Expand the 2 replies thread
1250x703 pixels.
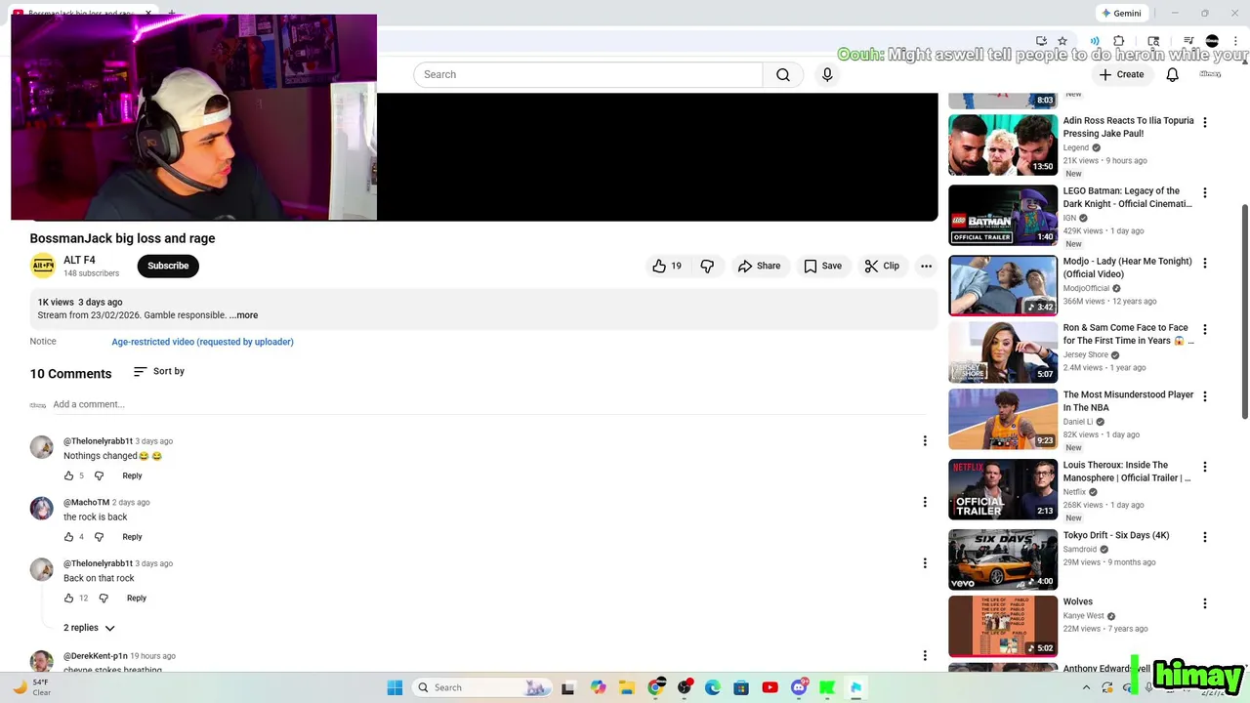(x=89, y=628)
